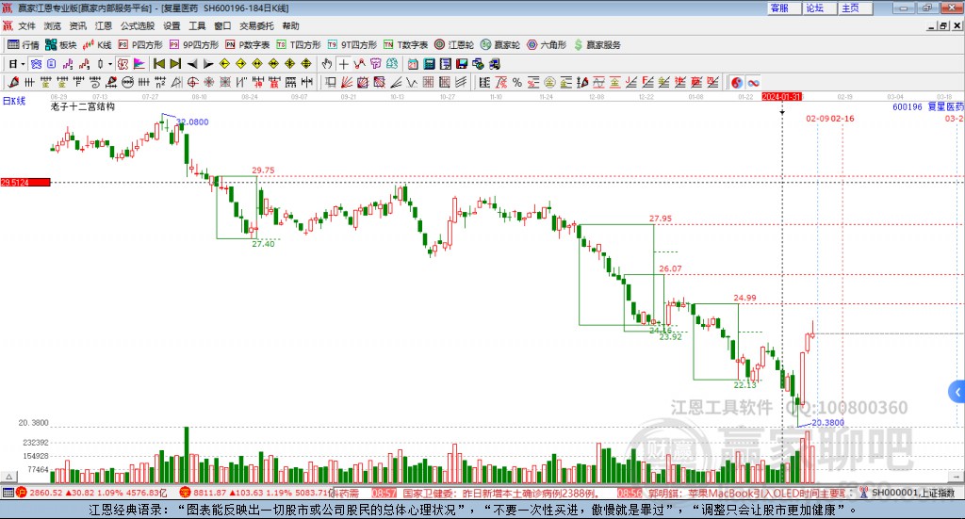Select the red pencil drawing tool
Image resolution: width=965 pixels, height=519 pixels.
point(13,82)
